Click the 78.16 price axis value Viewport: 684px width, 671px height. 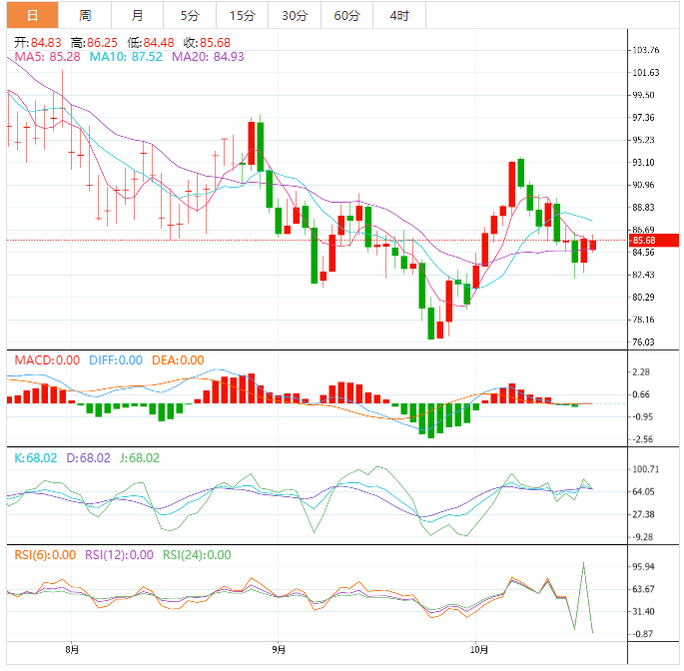[643, 320]
